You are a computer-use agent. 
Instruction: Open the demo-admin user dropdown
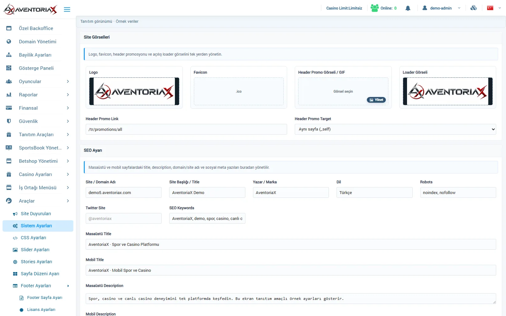tap(441, 8)
